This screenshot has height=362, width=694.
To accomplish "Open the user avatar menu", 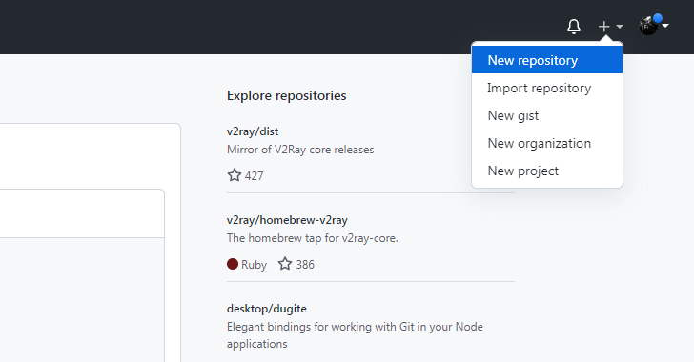I will pyautogui.click(x=648, y=26).
